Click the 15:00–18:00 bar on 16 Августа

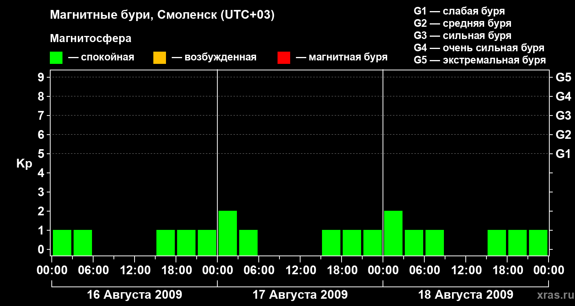166,243
